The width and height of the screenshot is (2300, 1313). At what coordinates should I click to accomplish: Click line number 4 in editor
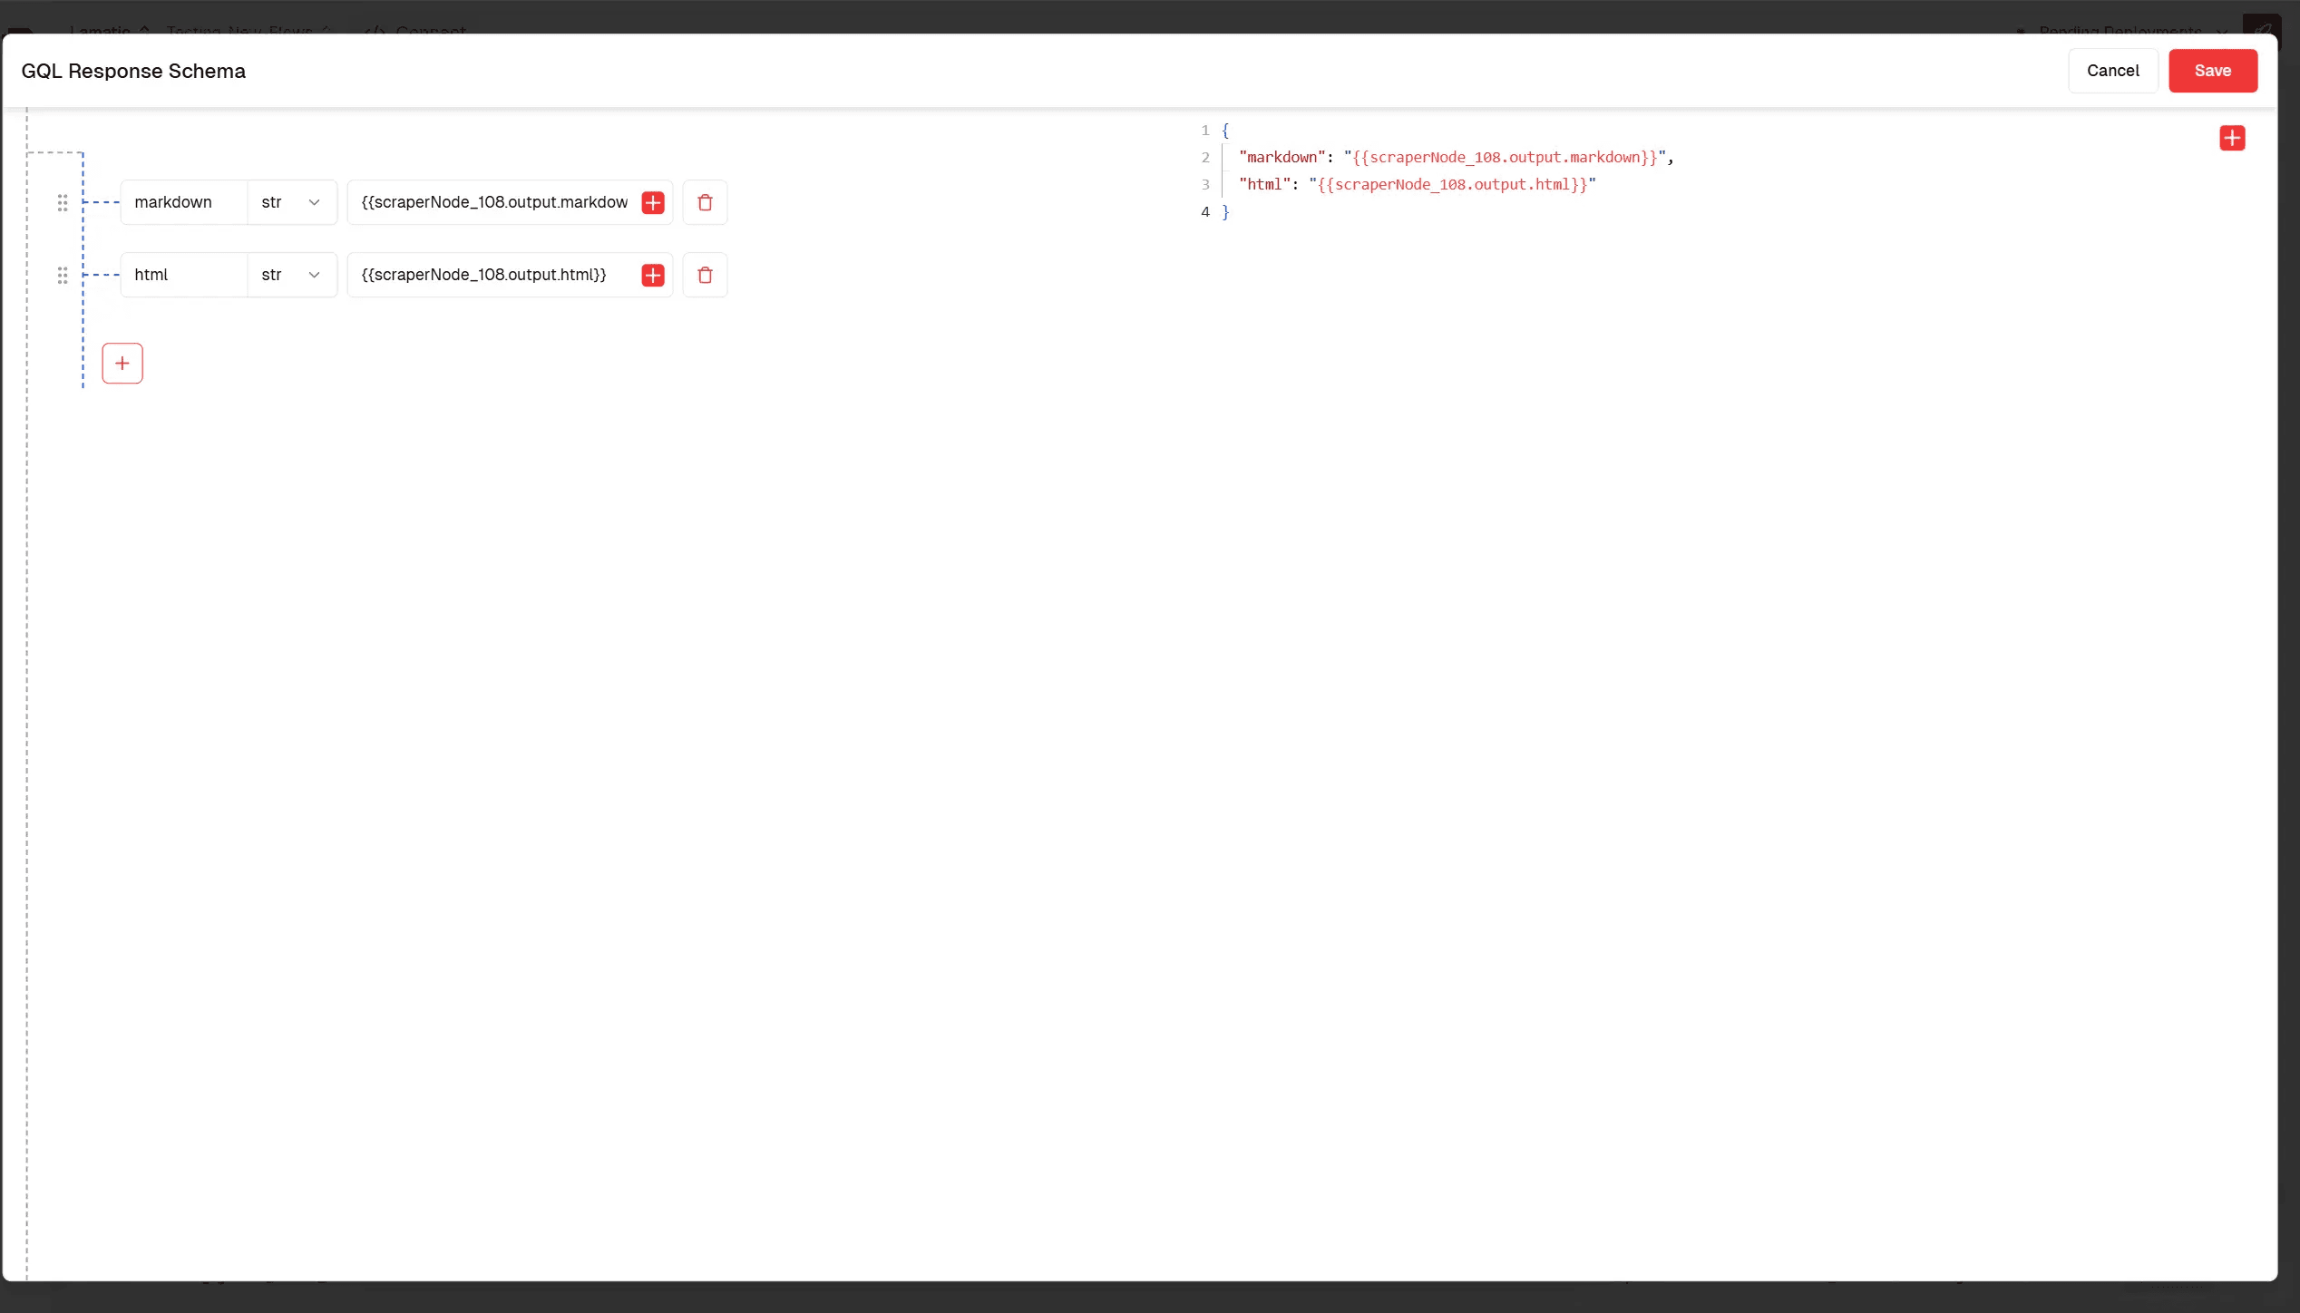pos(1205,212)
